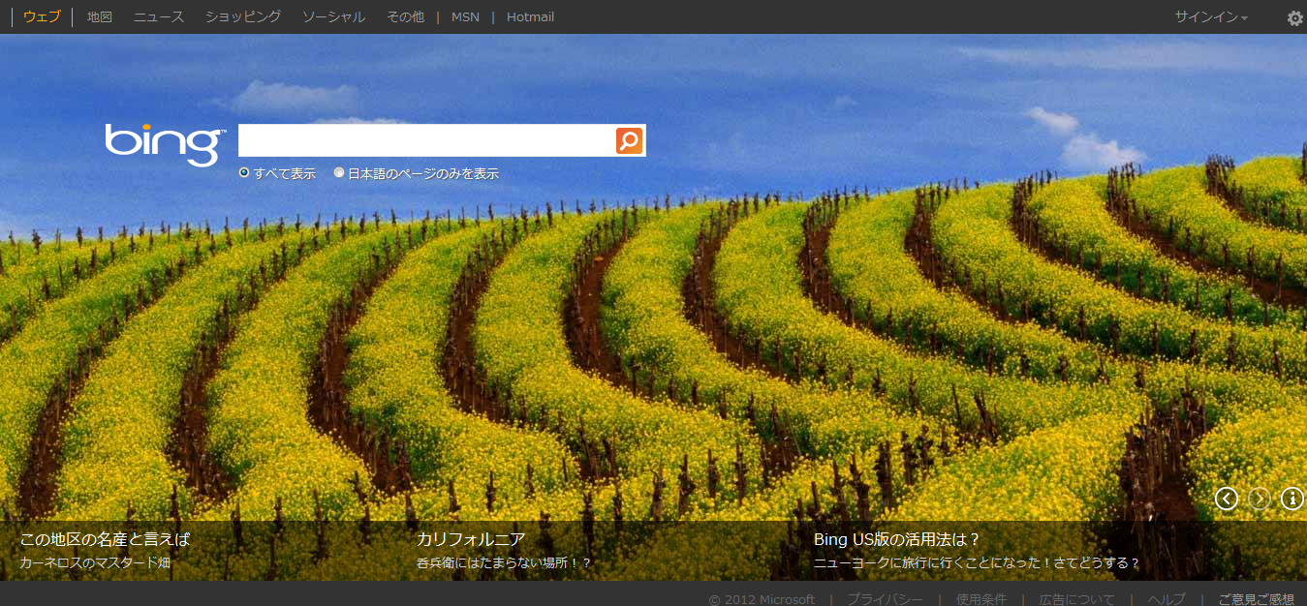Open the Hotmail link
The width and height of the screenshot is (1307, 606).
530,17
